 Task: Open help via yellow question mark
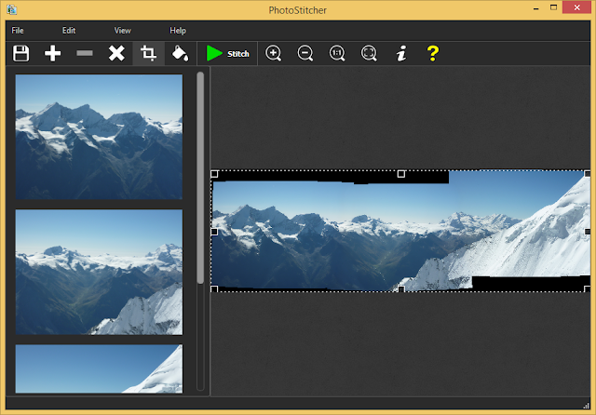click(432, 53)
